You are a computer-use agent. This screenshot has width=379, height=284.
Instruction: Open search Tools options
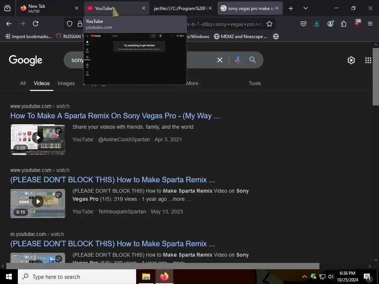[x=255, y=83]
